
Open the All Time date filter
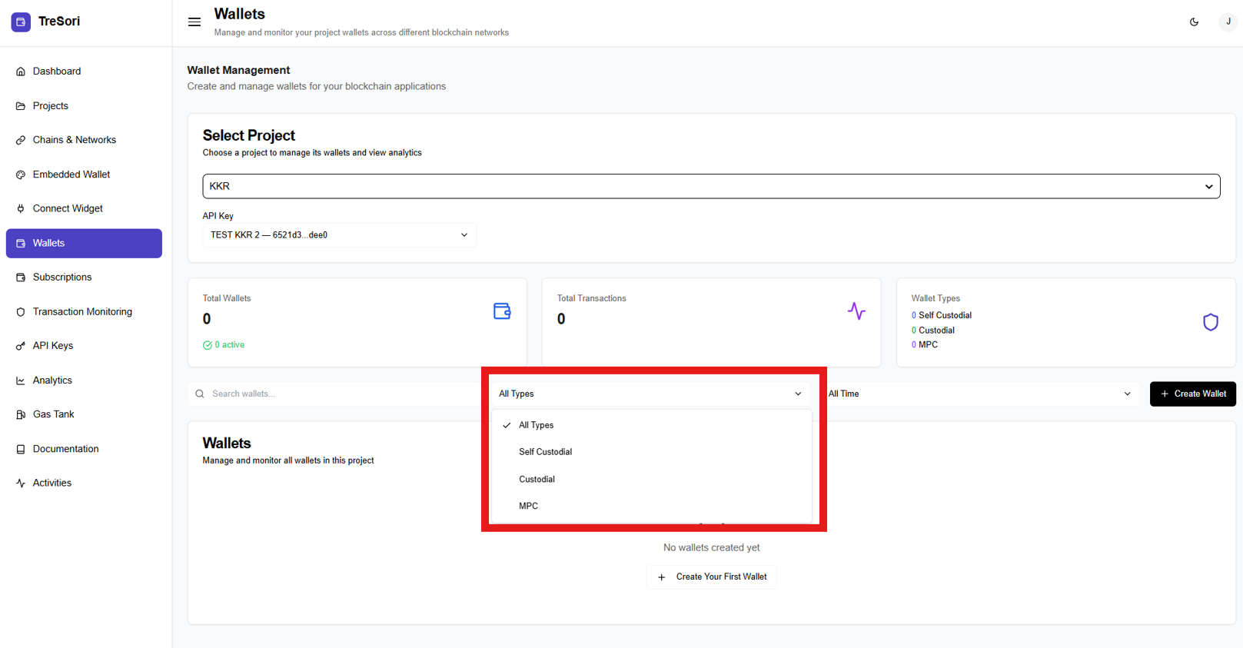[x=979, y=394]
